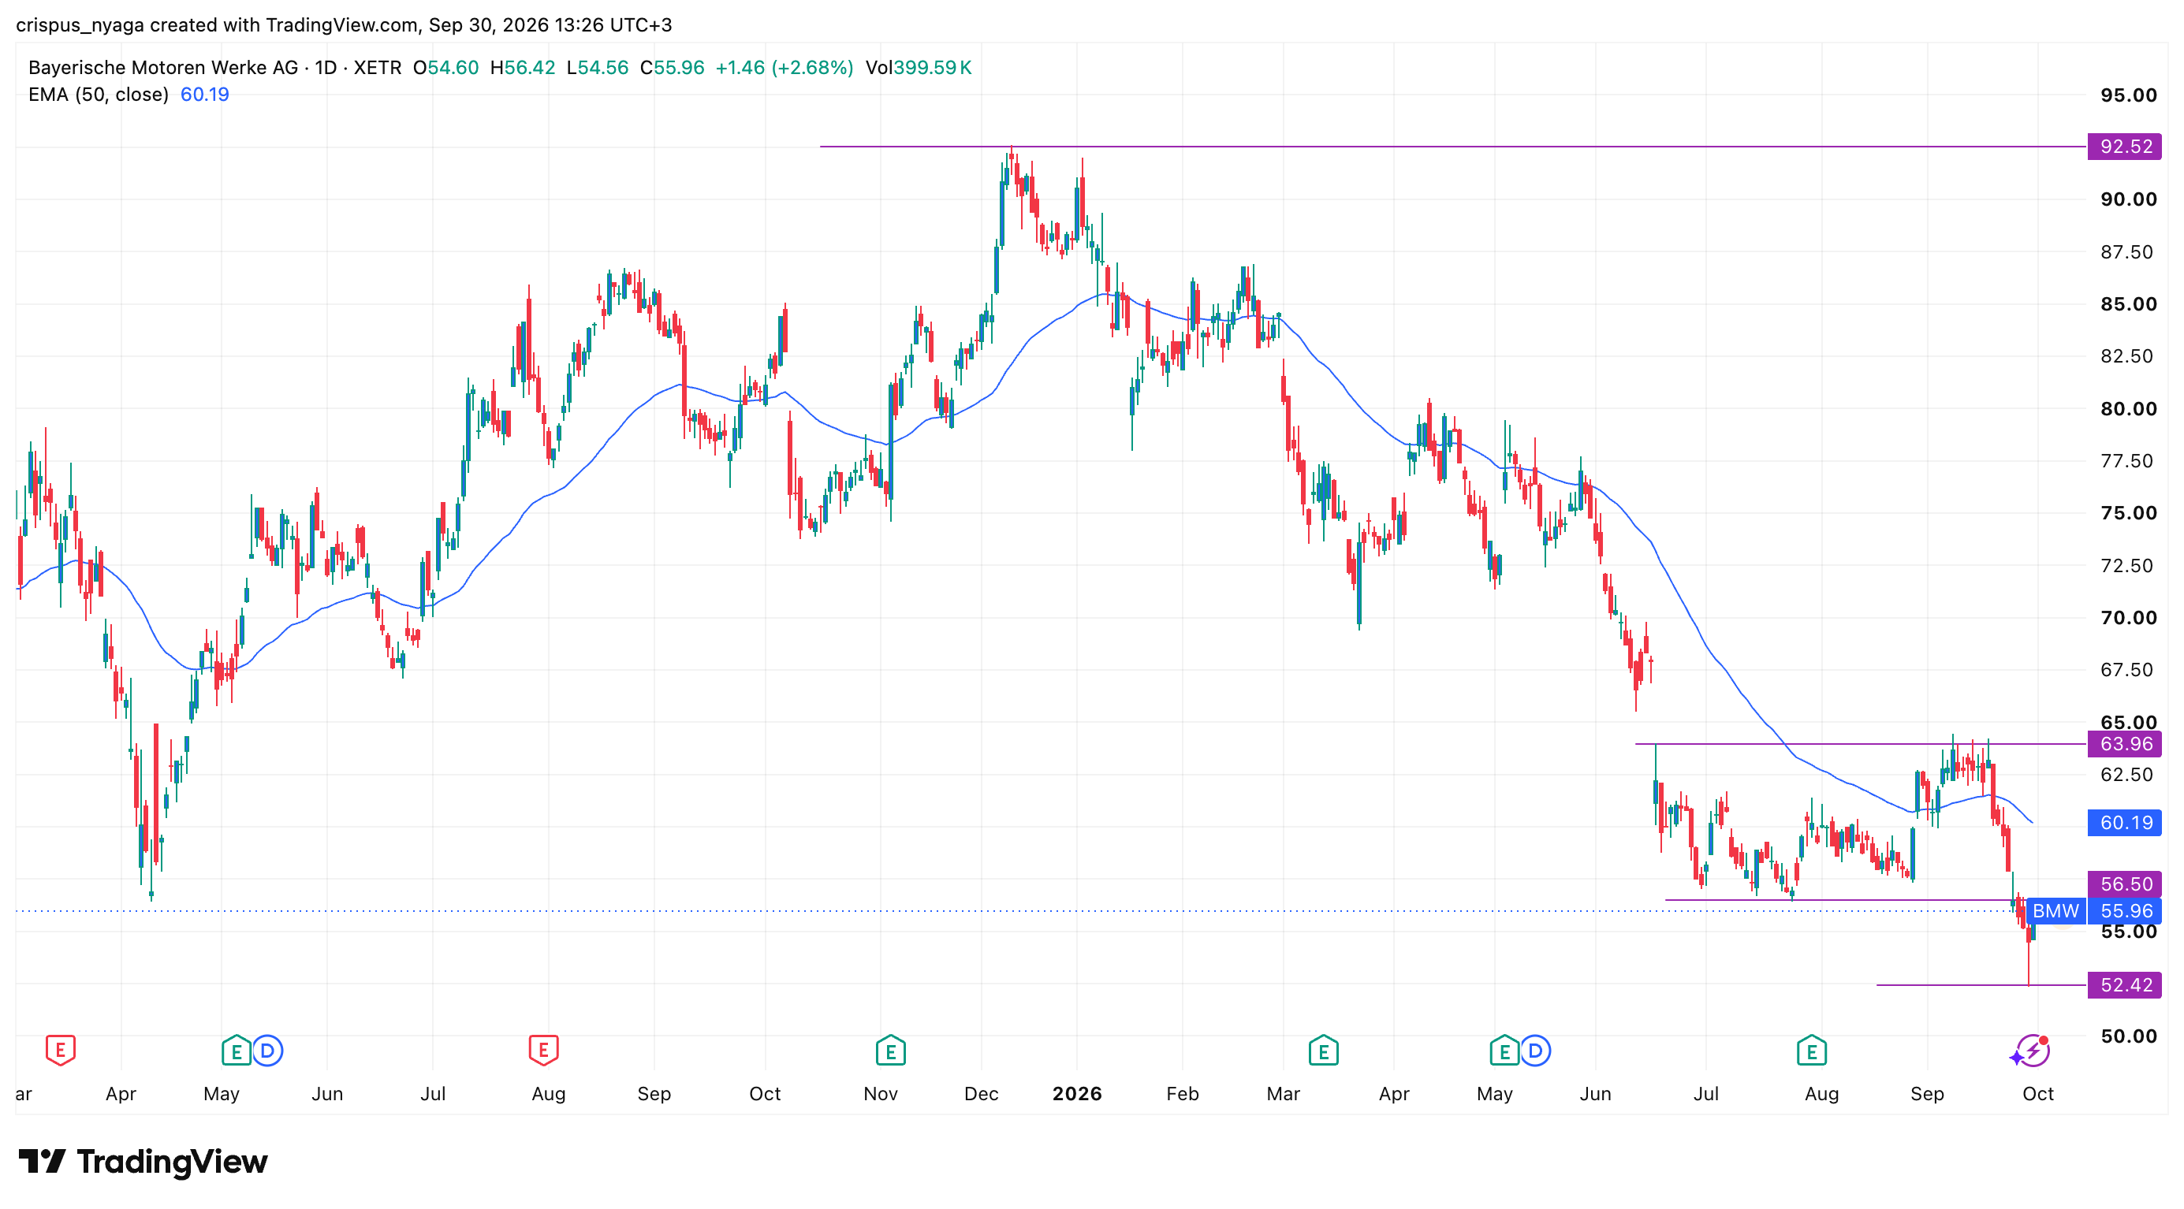This screenshot has width=2184, height=1209.
Task: Click the 50.00 price scale label
Action: [x=2128, y=1036]
